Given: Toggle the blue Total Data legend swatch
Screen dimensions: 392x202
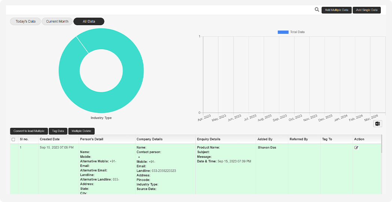Looking at the screenshot, I should tap(283, 32).
